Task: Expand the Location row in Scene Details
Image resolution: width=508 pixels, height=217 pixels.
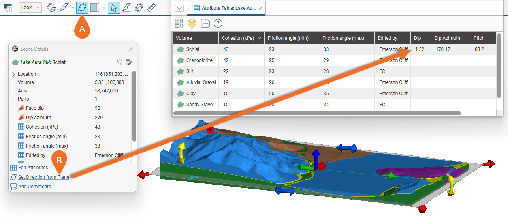Action: [x=14, y=74]
